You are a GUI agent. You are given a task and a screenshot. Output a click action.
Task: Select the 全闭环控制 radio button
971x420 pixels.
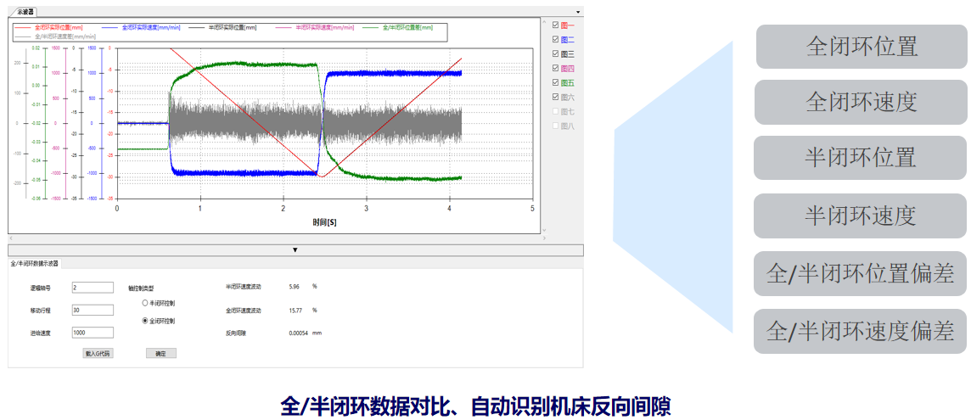tap(145, 322)
